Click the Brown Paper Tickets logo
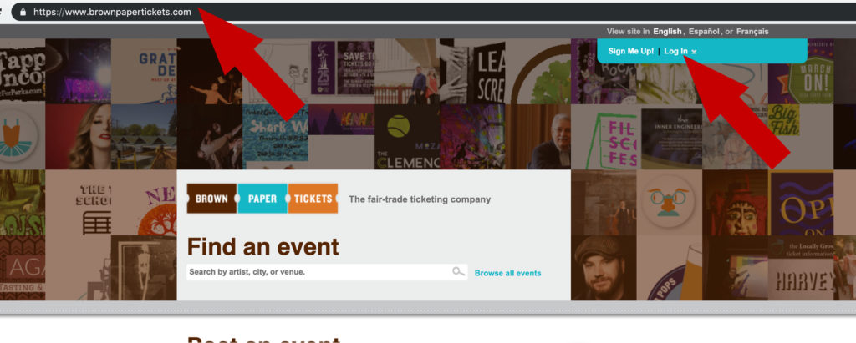Image resolution: width=856 pixels, height=343 pixels. 262,199
